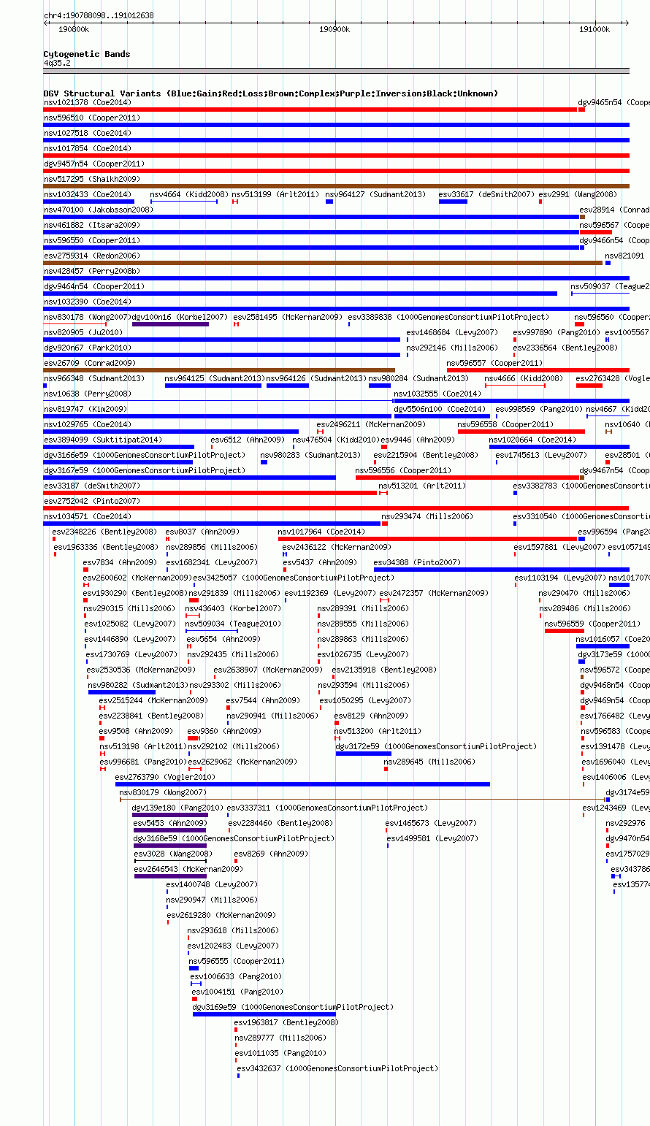Screen dimensions: 650x1126
Task: Select esv2581495 (McKernan2009) label
Action: 288,317
